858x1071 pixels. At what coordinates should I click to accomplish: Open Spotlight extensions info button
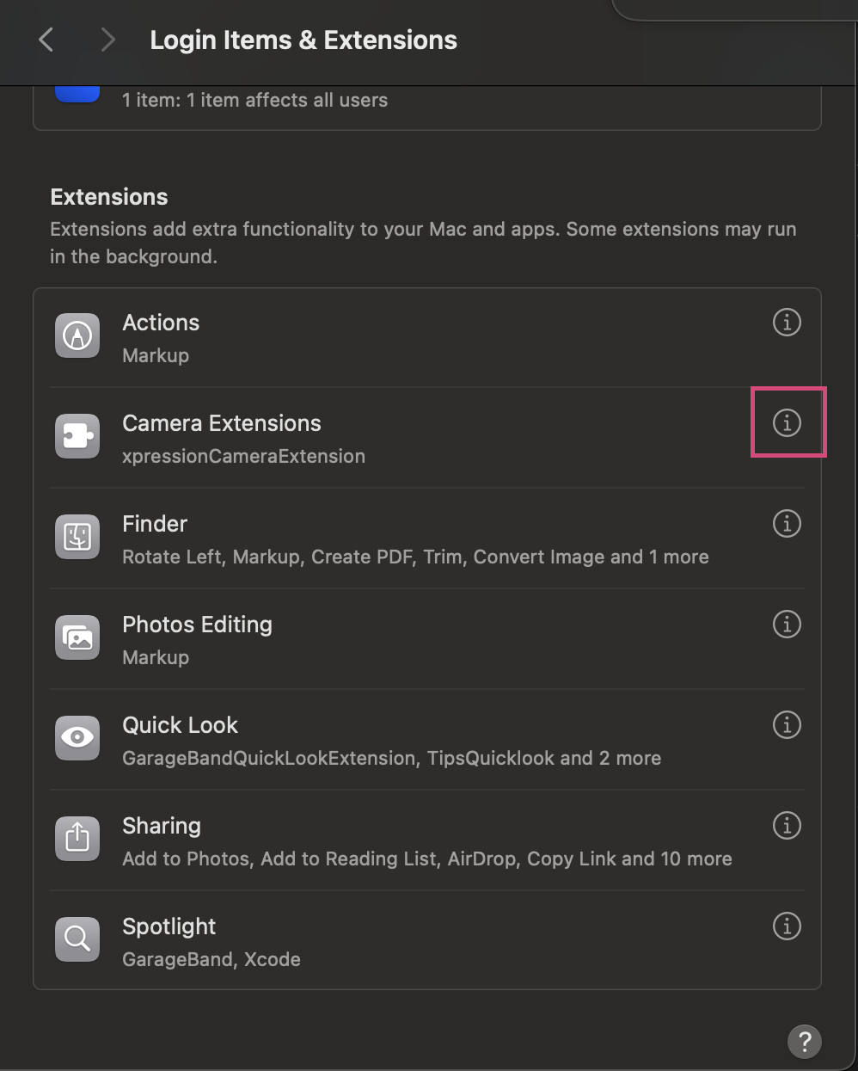click(x=787, y=926)
